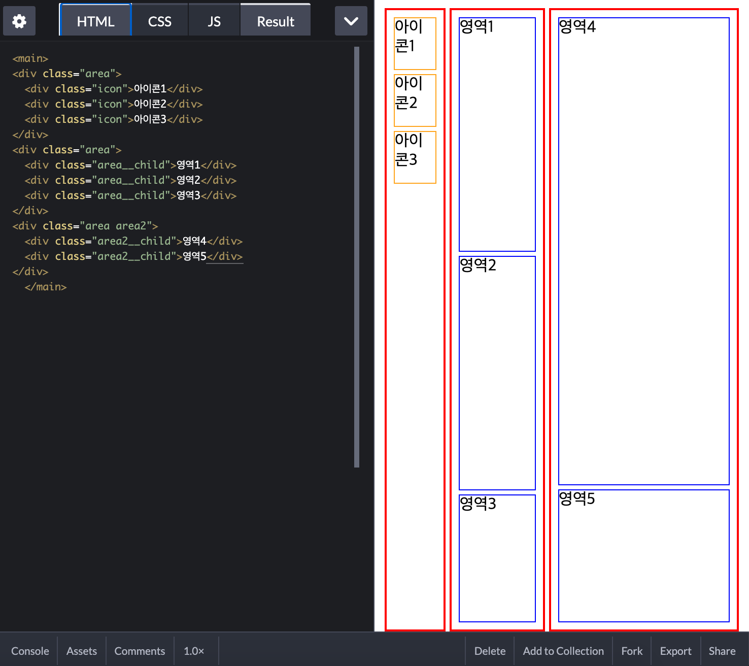Viewport: 749px width, 666px height.
Task: Switch to the JS tab
Action: coord(214,21)
